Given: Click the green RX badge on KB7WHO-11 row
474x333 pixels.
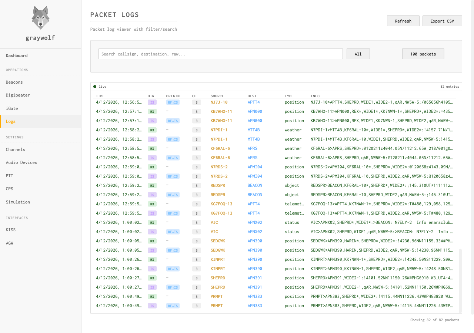Looking at the screenshot, I should tap(152, 111).
